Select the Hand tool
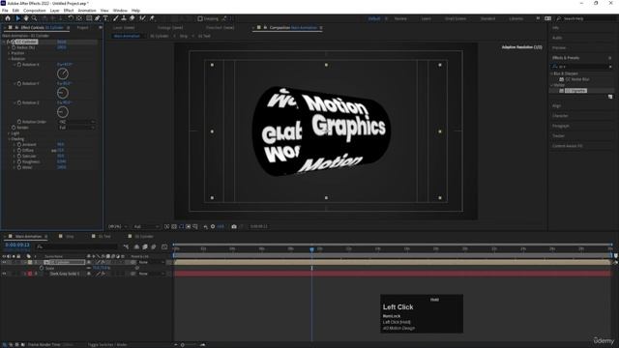Screen dimensions: 619x348 tap(26, 18)
